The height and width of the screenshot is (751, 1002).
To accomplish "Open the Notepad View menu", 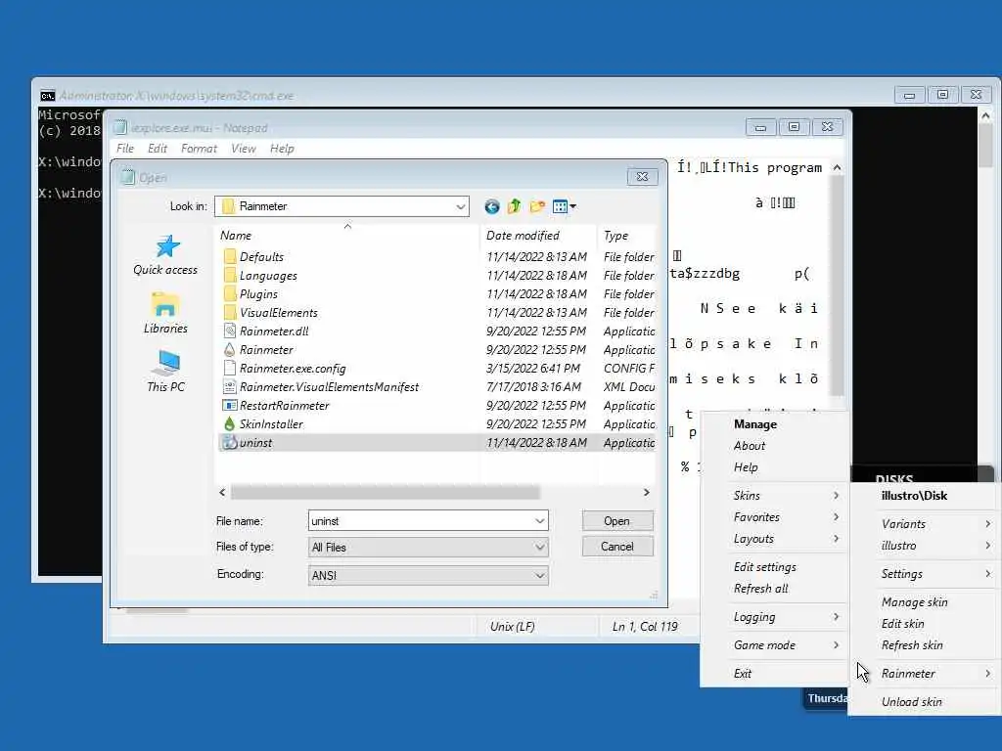I will [x=243, y=149].
